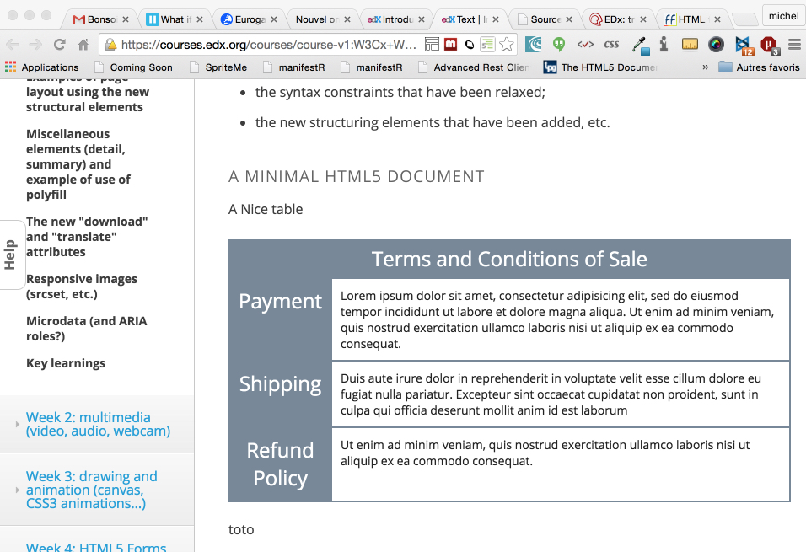Go to the browser Home page
806x552 pixels.
(x=83, y=45)
